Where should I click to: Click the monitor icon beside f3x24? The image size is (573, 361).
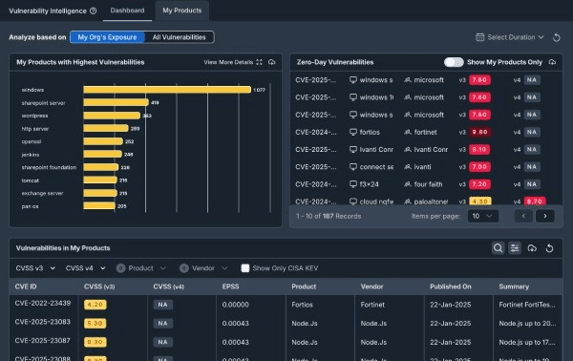click(x=353, y=184)
